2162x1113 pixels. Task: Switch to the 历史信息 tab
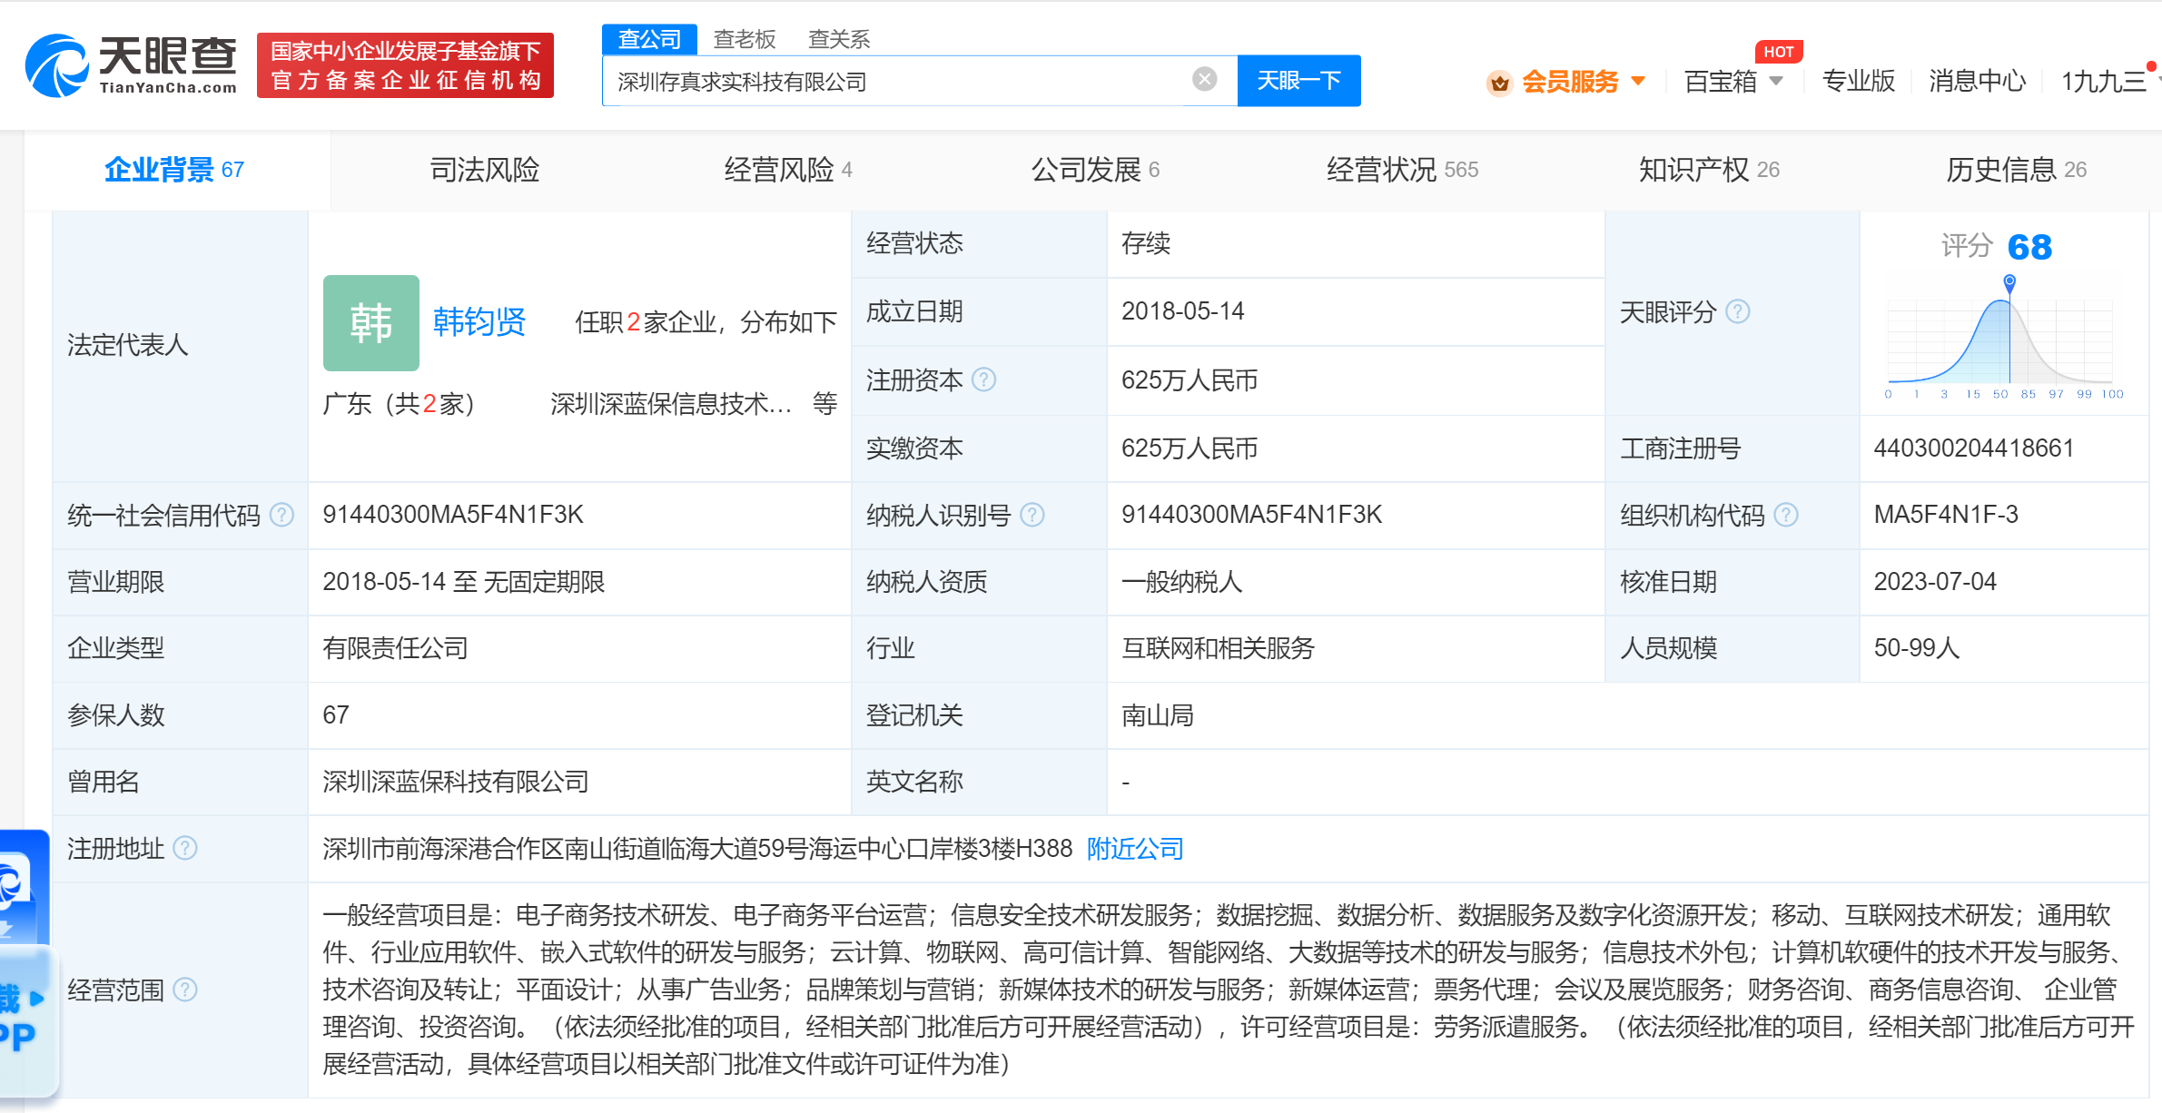coord(2016,170)
